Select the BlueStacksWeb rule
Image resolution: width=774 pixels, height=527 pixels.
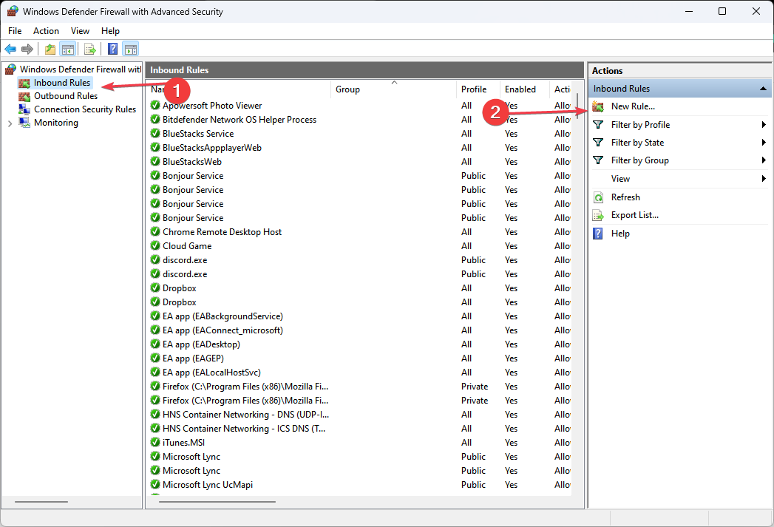(x=192, y=161)
